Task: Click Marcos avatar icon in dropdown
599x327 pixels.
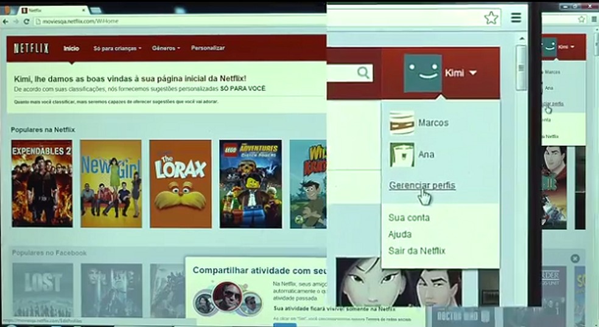Action: tap(402, 123)
